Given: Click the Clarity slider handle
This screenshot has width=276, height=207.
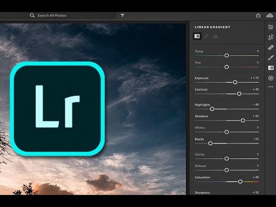Looking at the screenshot, I should click(226, 159).
